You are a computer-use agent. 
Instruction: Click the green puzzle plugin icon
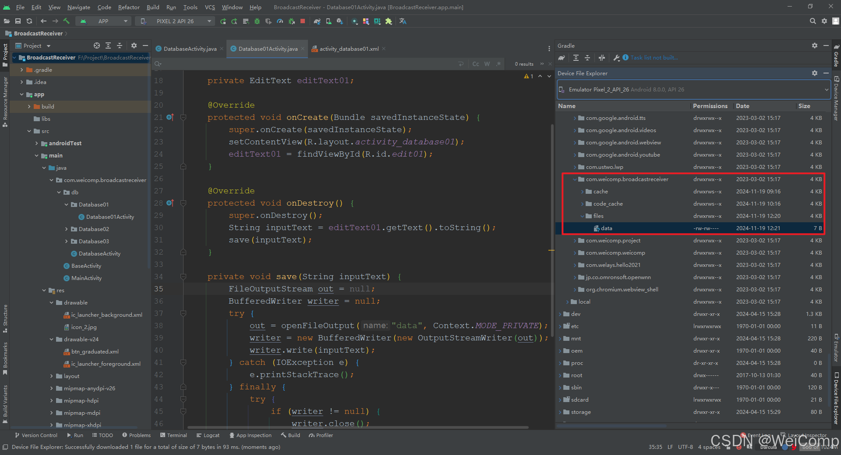tap(389, 21)
